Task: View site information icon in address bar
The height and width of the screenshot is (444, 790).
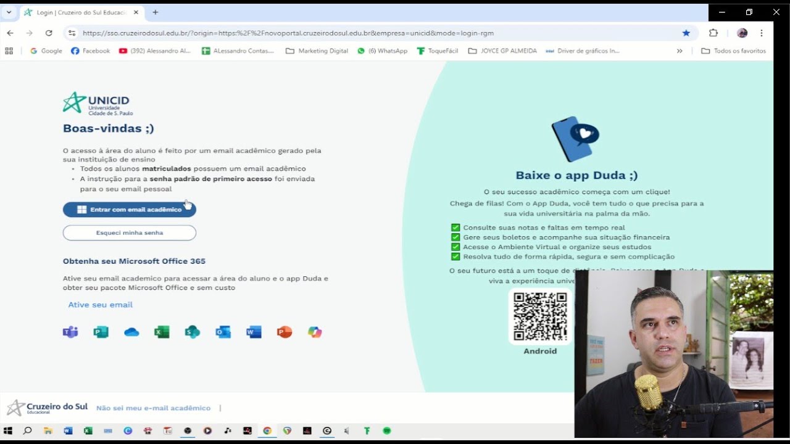Action: [x=72, y=33]
